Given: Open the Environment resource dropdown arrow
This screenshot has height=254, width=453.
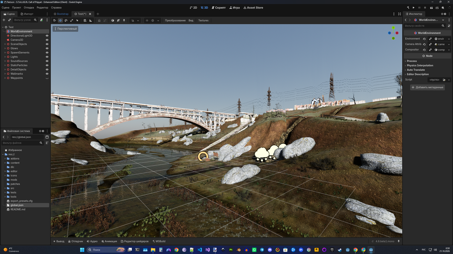Looking at the screenshot, I should click(x=449, y=39).
